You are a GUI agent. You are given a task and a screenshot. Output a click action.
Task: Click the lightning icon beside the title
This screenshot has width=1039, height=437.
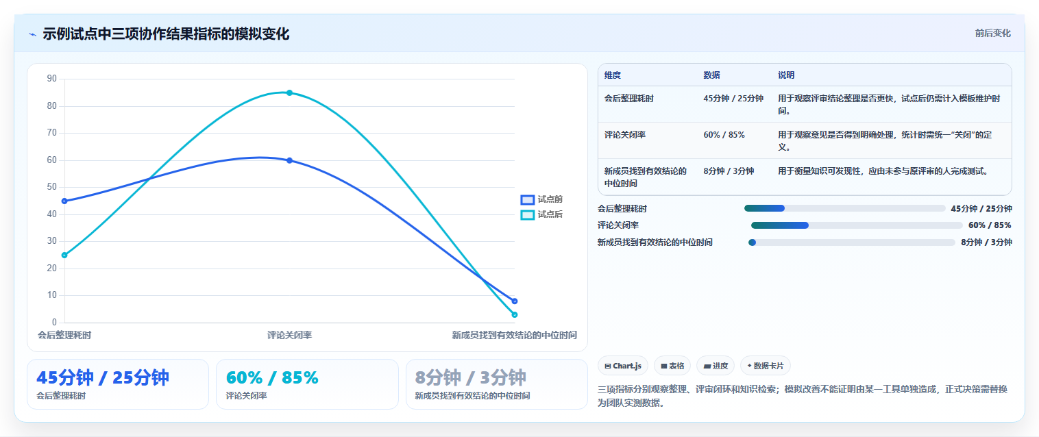33,34
